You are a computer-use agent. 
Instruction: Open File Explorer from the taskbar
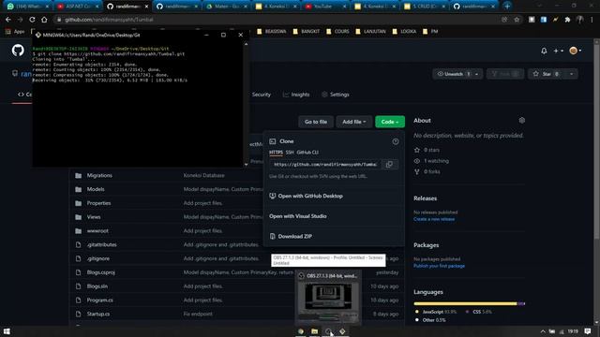pos(314,331)
